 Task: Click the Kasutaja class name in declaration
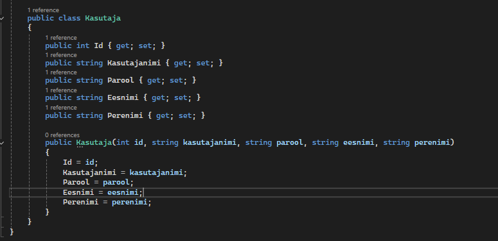pyautogui.click(x=103, y=18)
